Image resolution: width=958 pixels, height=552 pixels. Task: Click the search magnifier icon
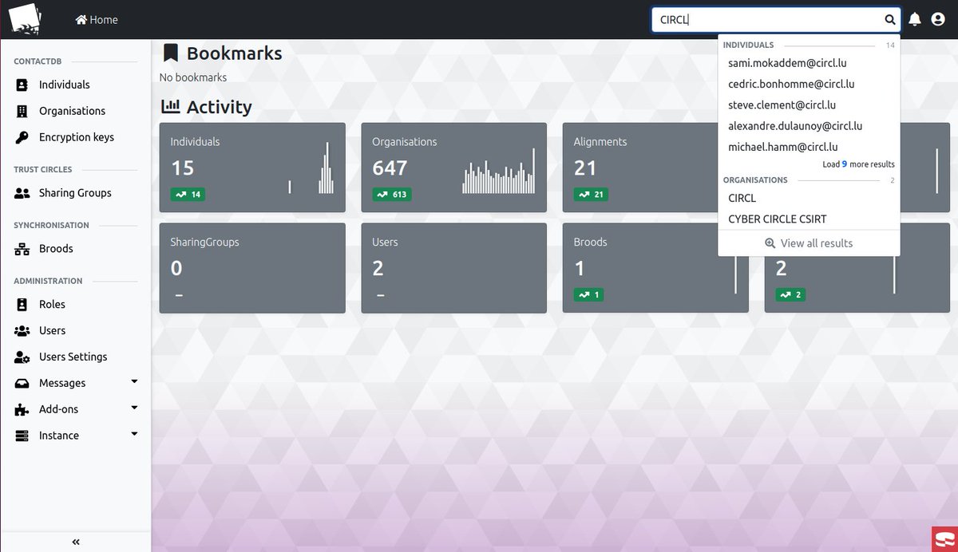tap(890, 20)
